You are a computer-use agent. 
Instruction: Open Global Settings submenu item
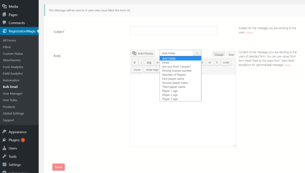point(14,113)
